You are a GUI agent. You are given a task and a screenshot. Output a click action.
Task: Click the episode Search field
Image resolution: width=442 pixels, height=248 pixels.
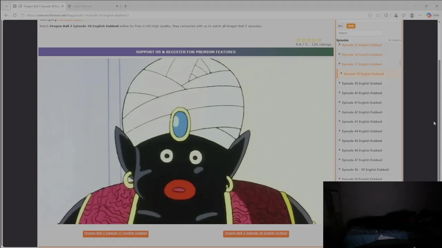coord(360,33)
